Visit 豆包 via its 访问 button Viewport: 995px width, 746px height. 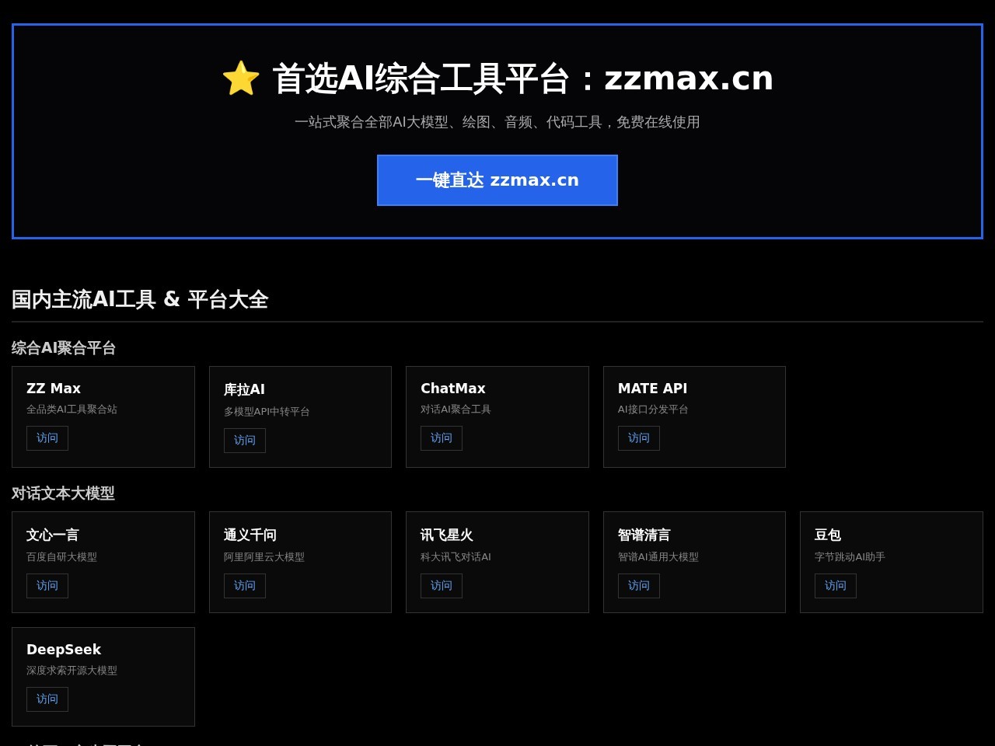836,586
